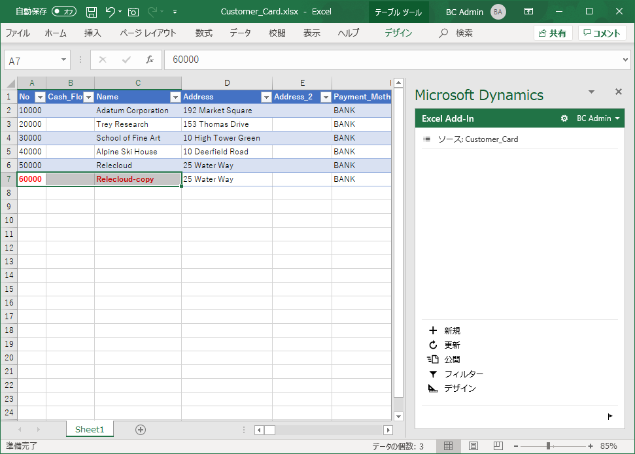
Task: Select row 8 header
Action: 9,193
